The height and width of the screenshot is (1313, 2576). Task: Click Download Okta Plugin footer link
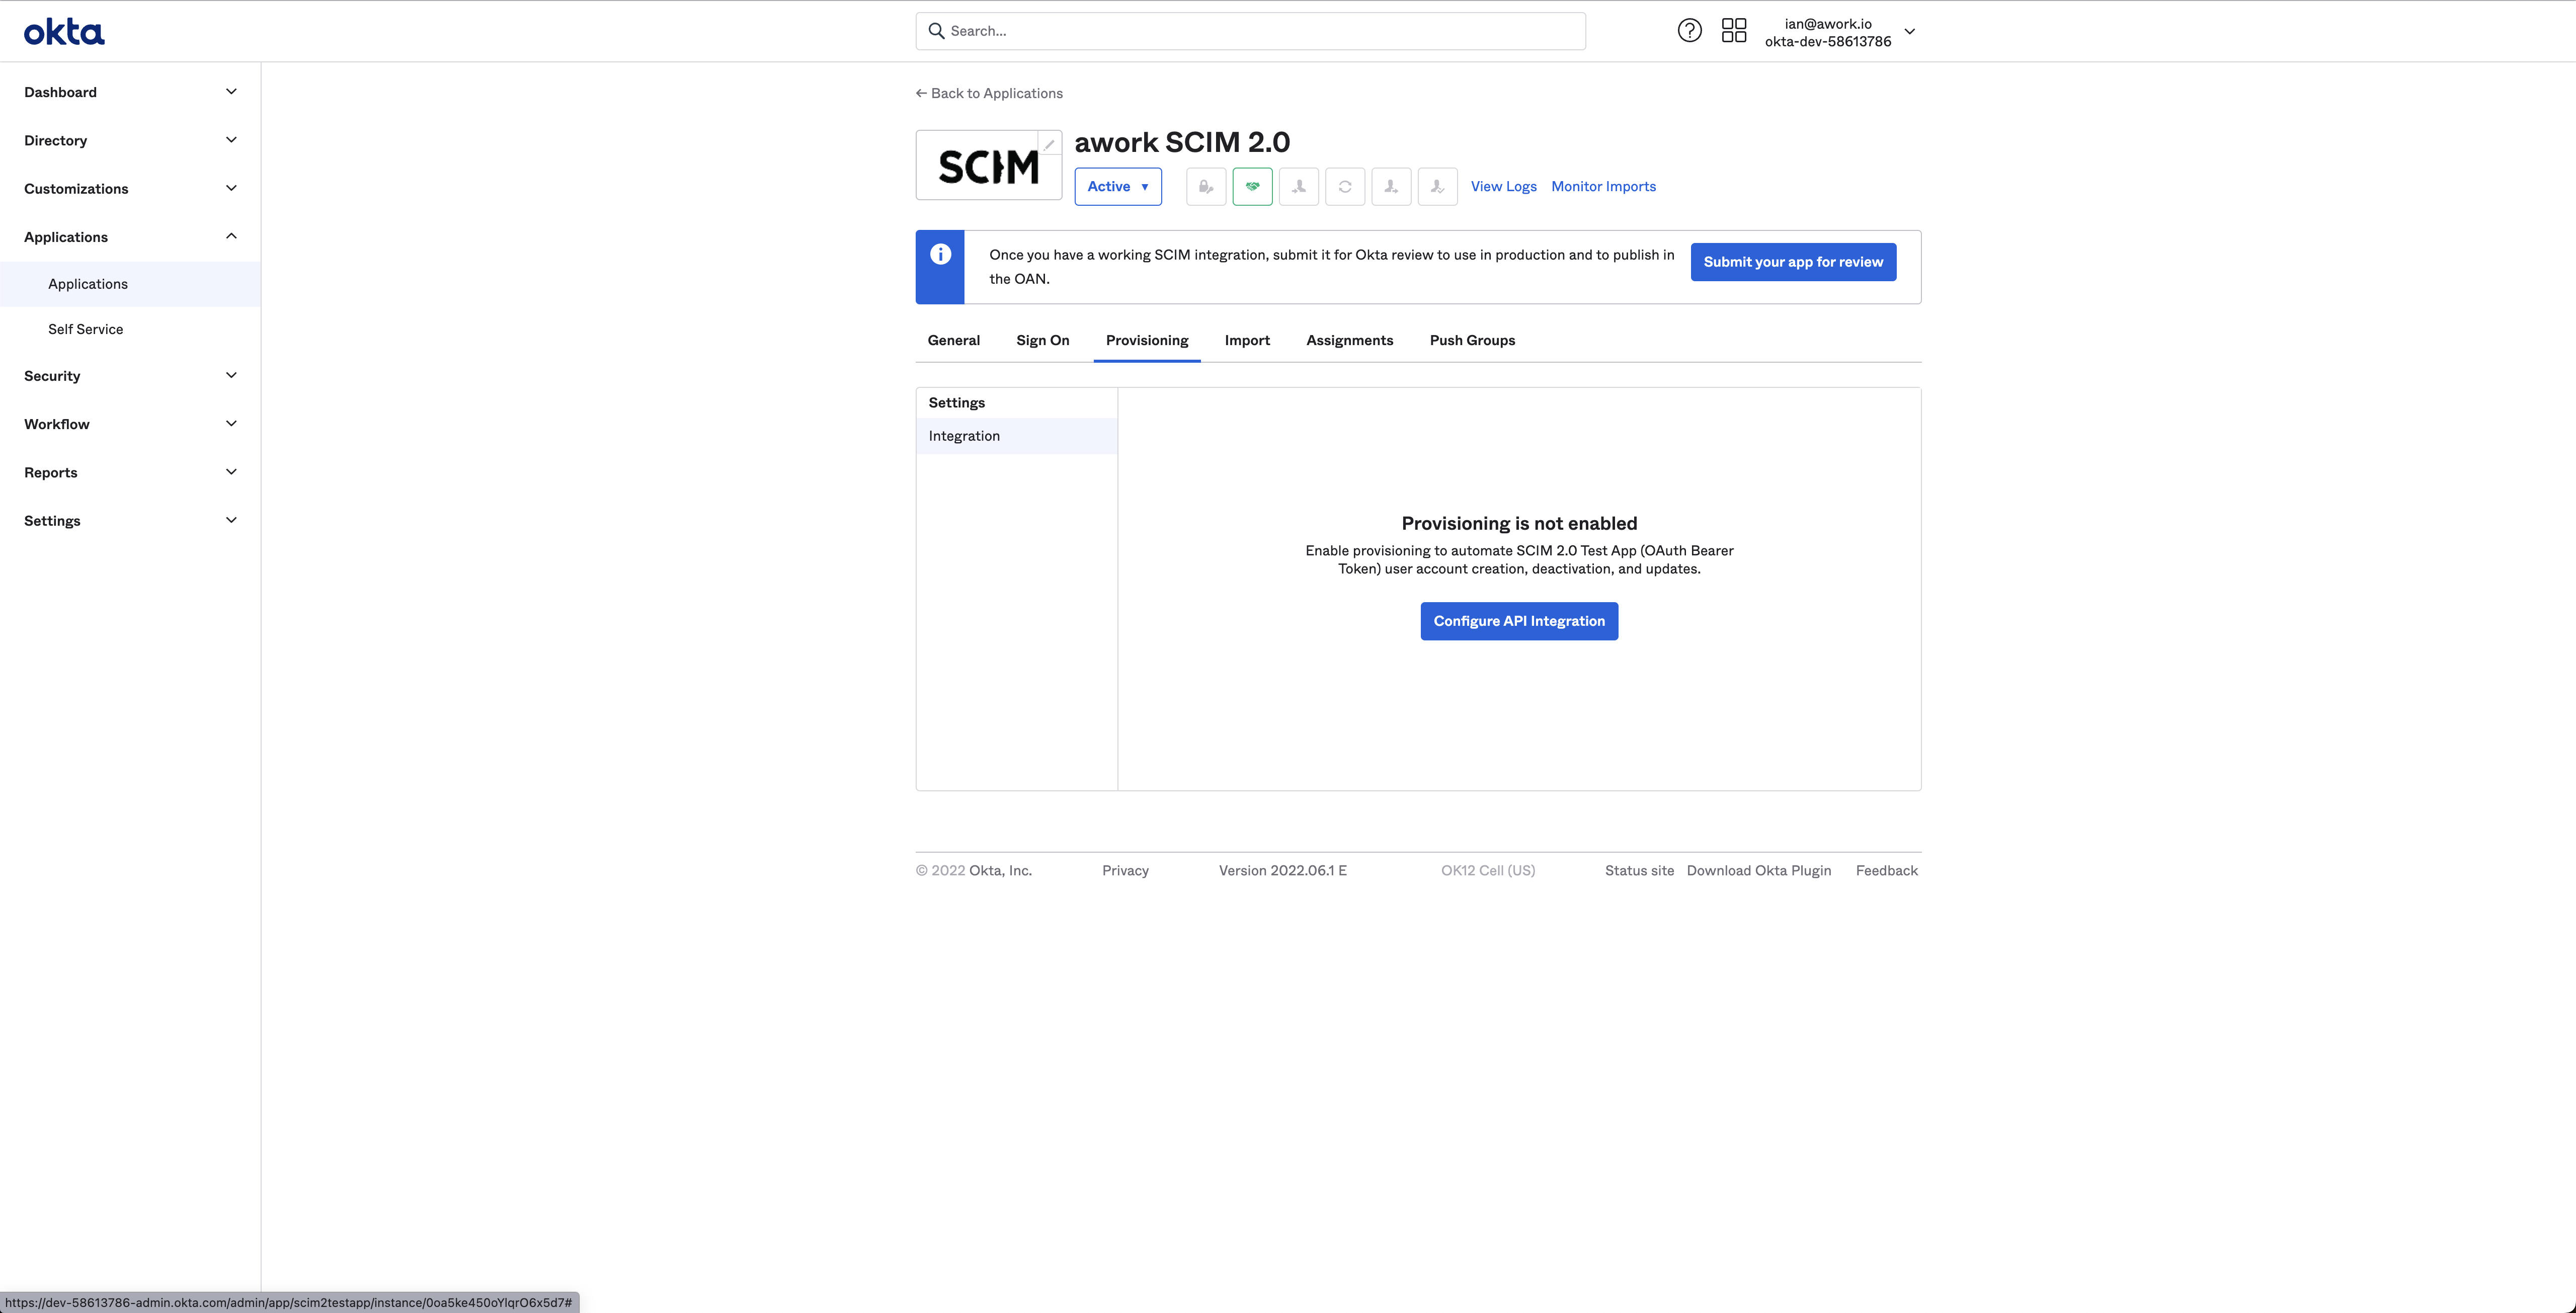[1759, 871]
